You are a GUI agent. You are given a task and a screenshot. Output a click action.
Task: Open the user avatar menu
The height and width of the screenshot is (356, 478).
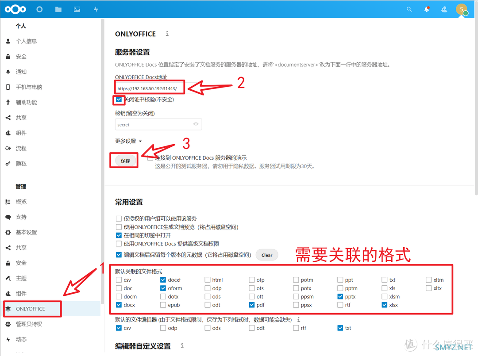click(x=462, y=9)
